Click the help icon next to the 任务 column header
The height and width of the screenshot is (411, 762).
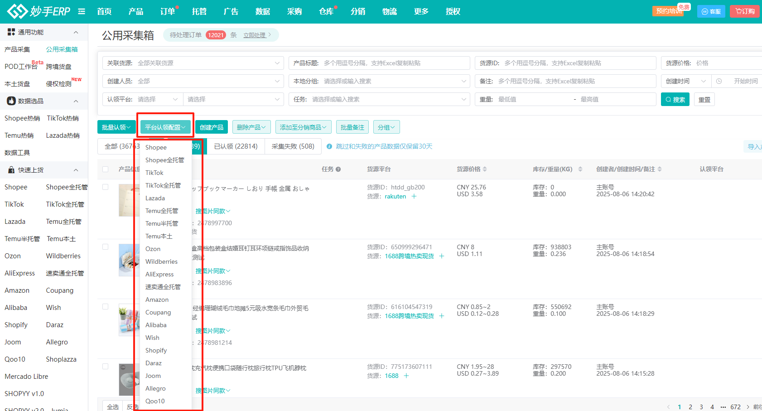pyautogui.click(x=338, y=169)
